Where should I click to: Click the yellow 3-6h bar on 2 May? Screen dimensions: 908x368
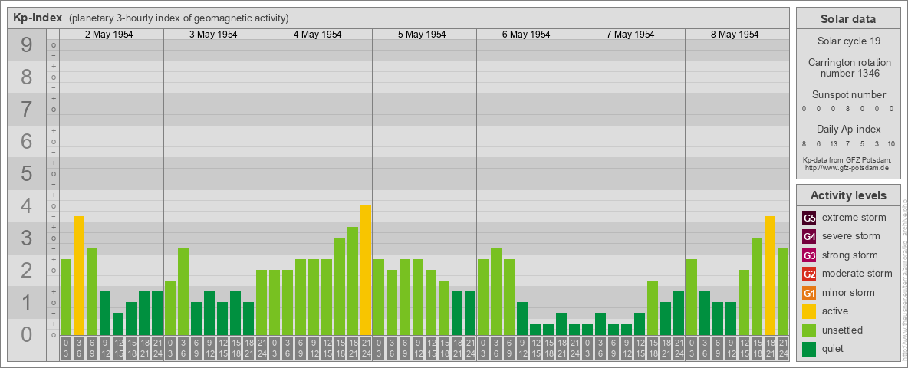tap(79, 275)
